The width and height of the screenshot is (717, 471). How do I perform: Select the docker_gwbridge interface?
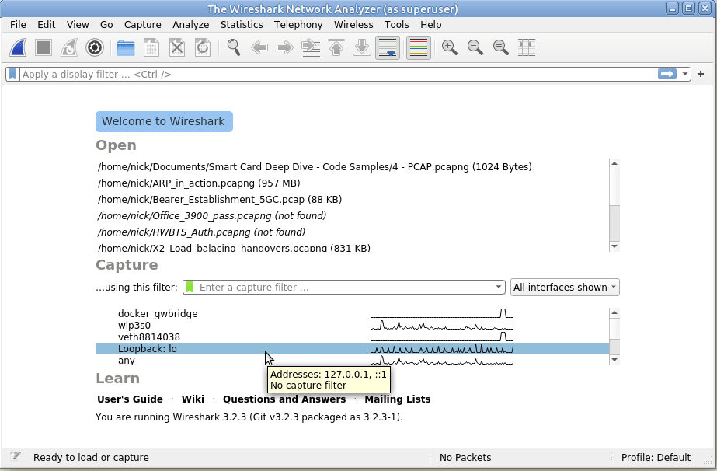(x=352, y=313)
